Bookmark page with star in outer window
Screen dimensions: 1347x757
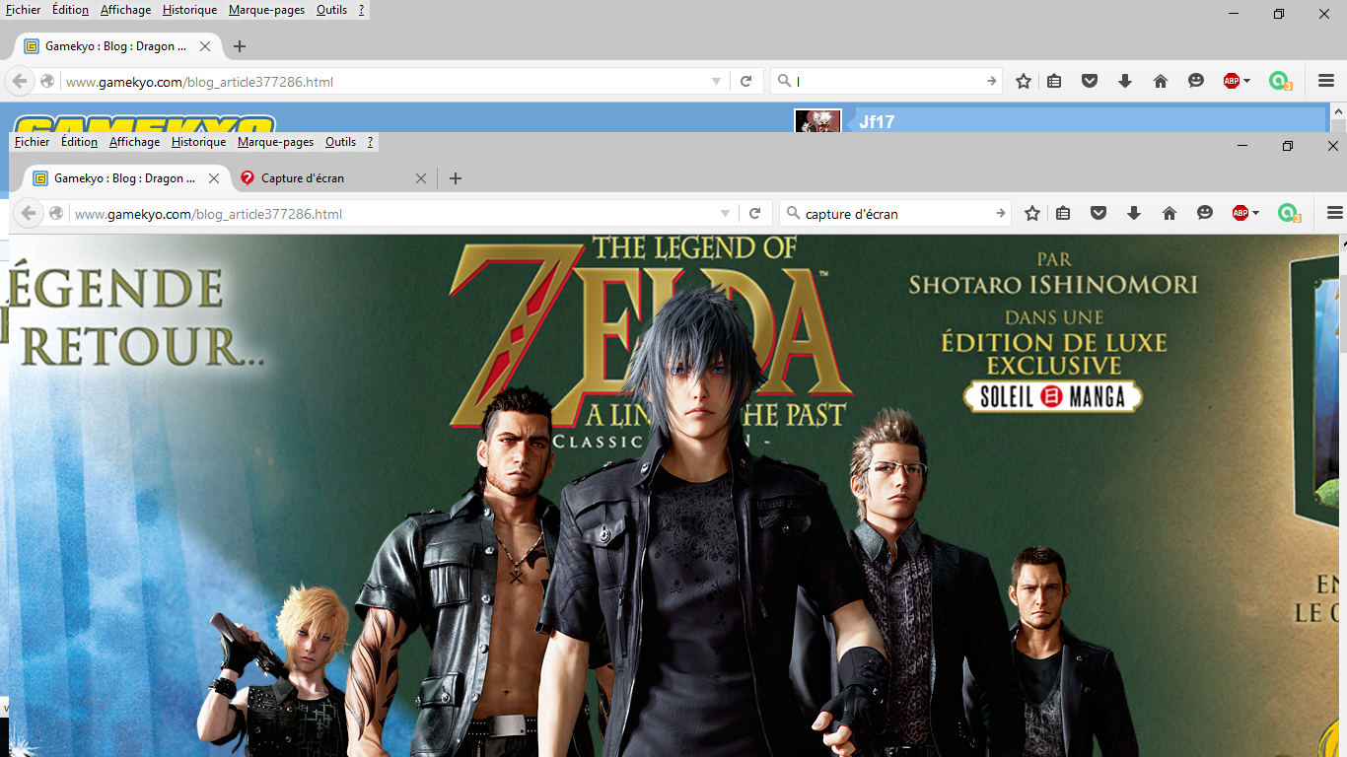[1024, 82]
